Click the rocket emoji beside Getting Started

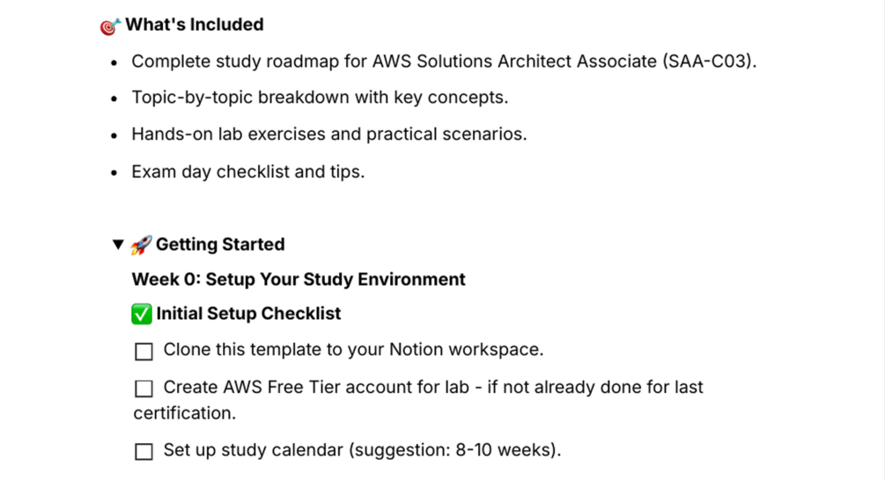[x=141, y=245]
